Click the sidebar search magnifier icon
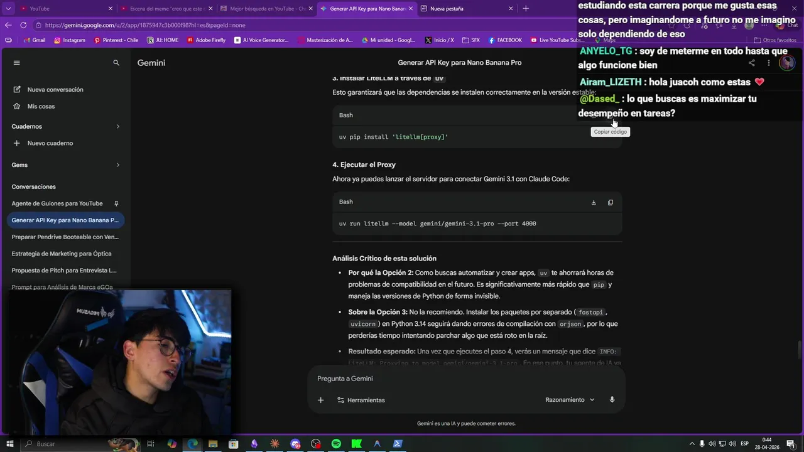This screenshot has height=452, width=804. pos(116,63)
